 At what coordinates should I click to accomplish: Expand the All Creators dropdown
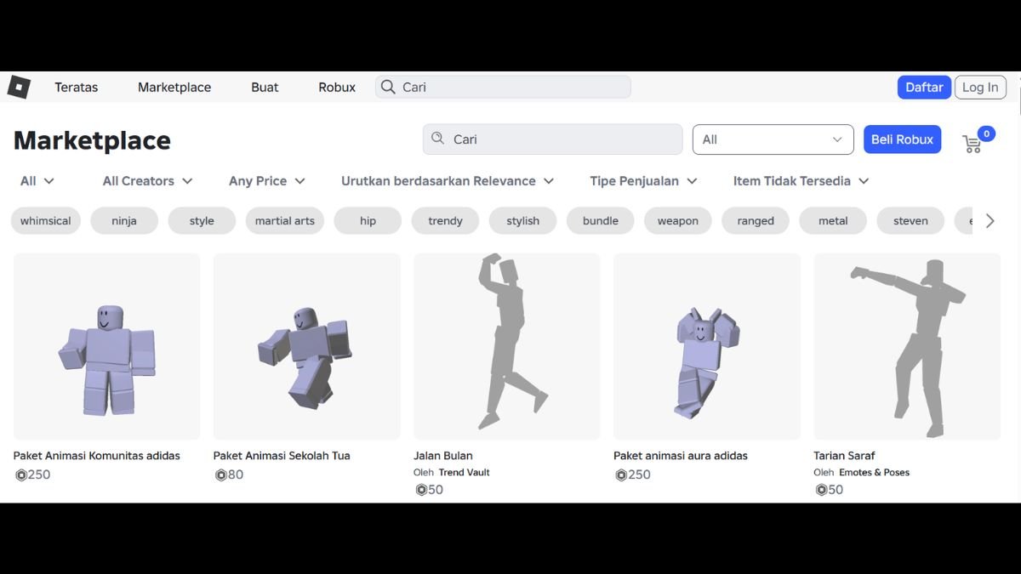(147, 181)
